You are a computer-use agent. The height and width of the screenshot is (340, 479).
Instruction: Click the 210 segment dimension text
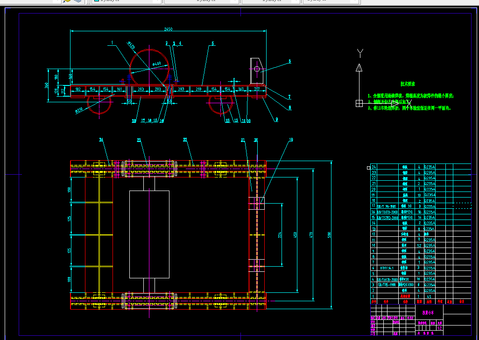click(x=198, y=89)
